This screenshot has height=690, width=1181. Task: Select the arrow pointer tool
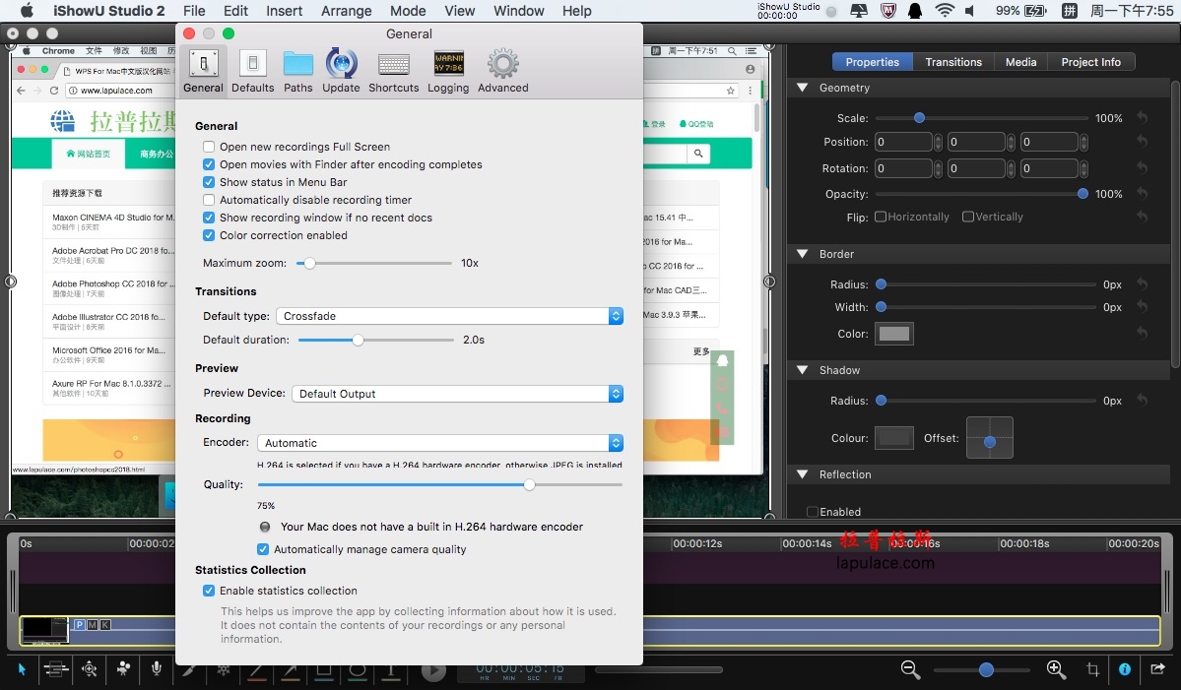tap(22, 669)
